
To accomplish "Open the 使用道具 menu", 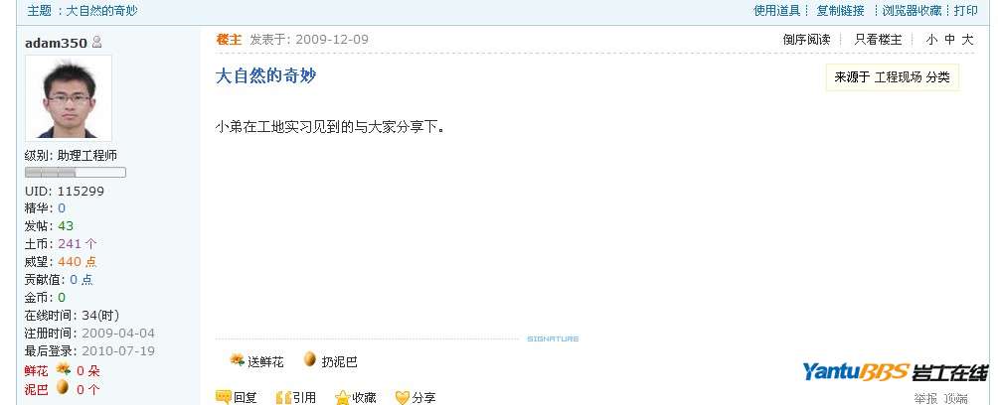I will click(x=777, y=10).
